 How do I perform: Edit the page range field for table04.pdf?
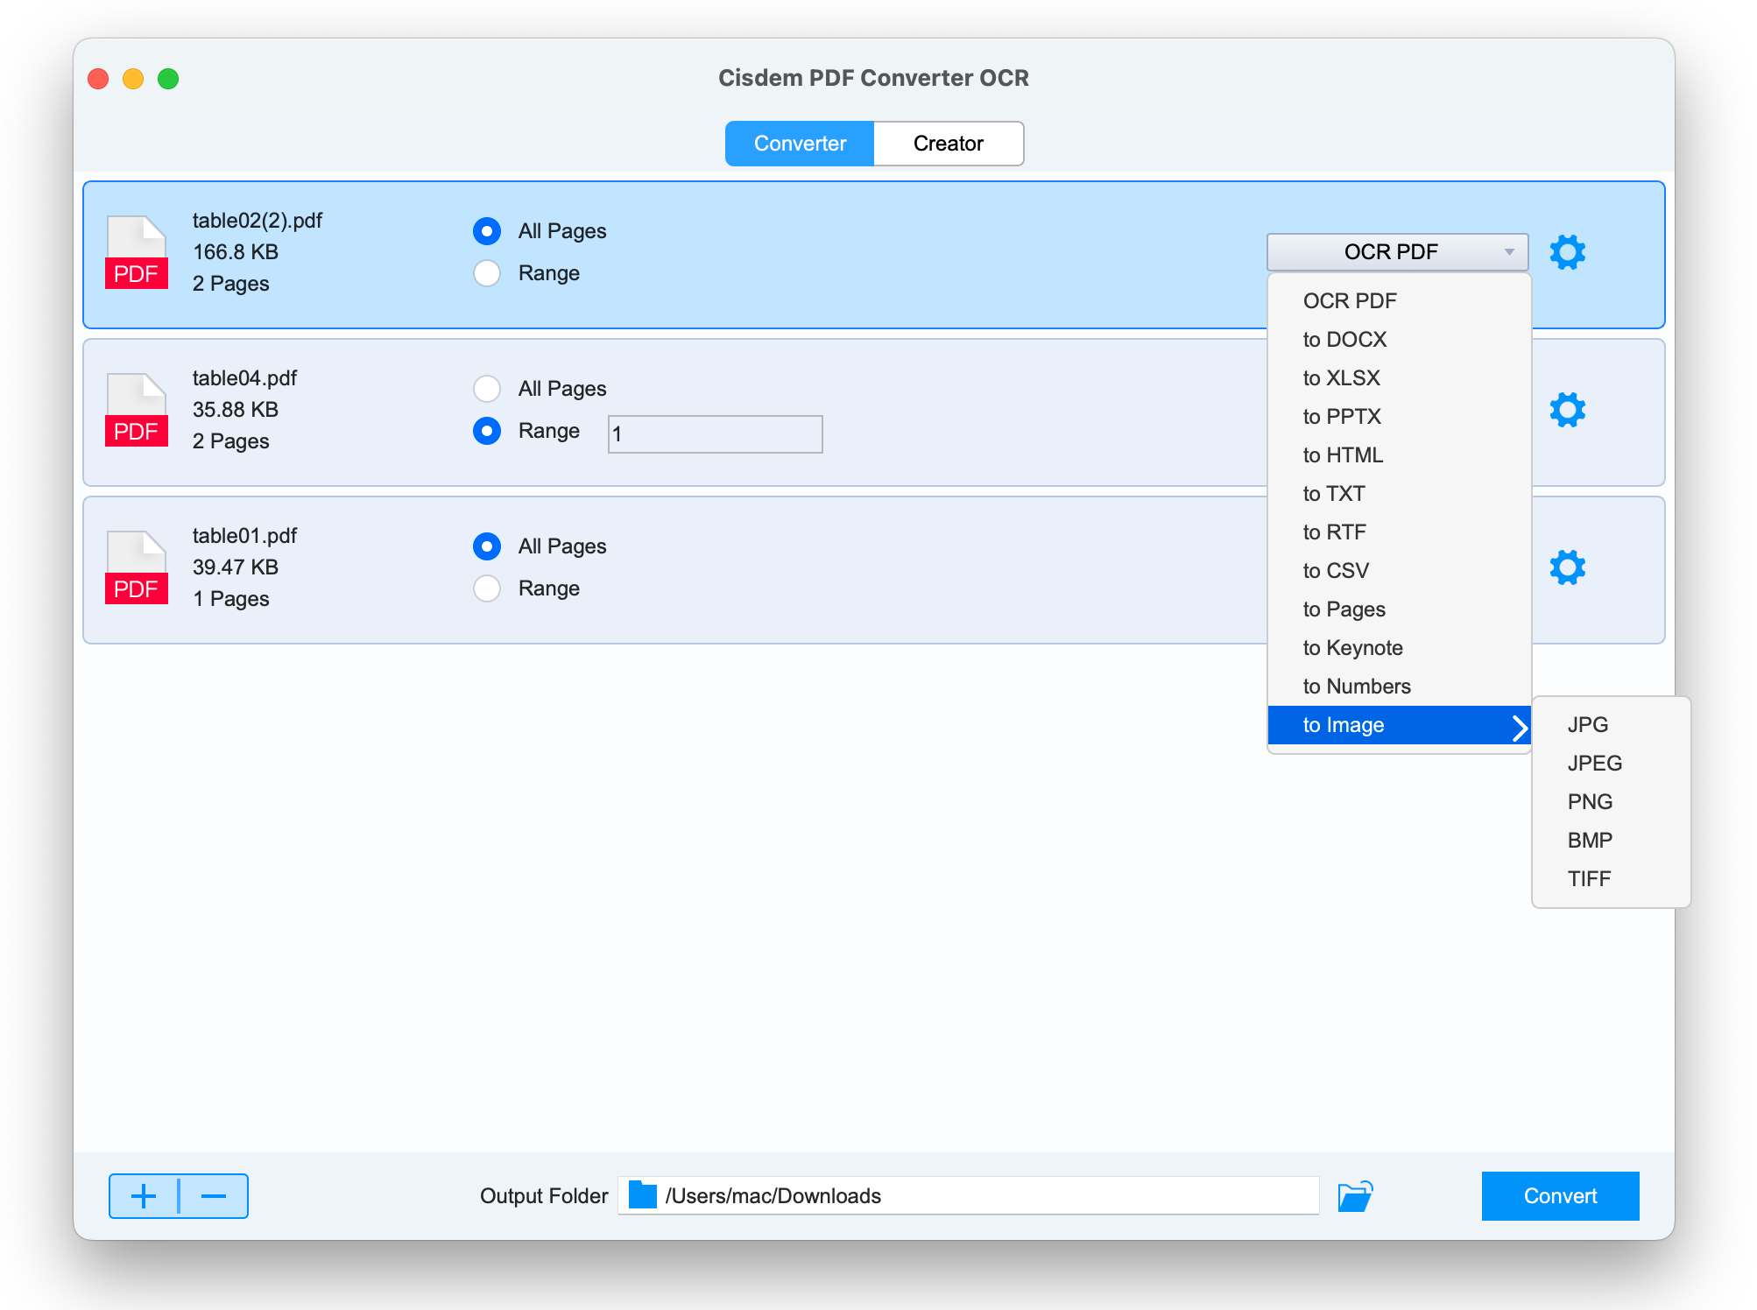click(712, 433)
